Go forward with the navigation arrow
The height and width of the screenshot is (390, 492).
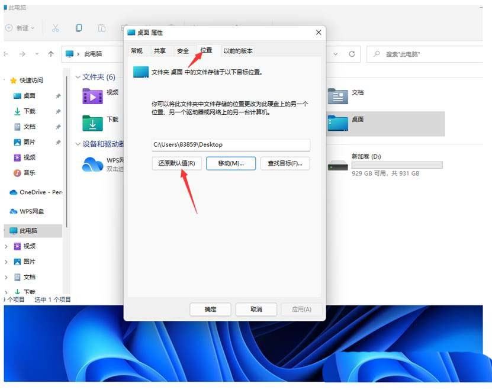pyautogui.click(x=22, y=54)
